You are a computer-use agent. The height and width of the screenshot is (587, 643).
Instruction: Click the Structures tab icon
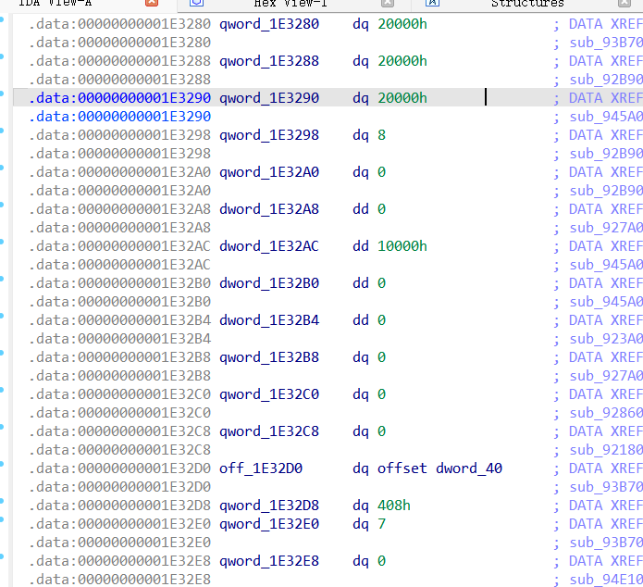[432, 4]
